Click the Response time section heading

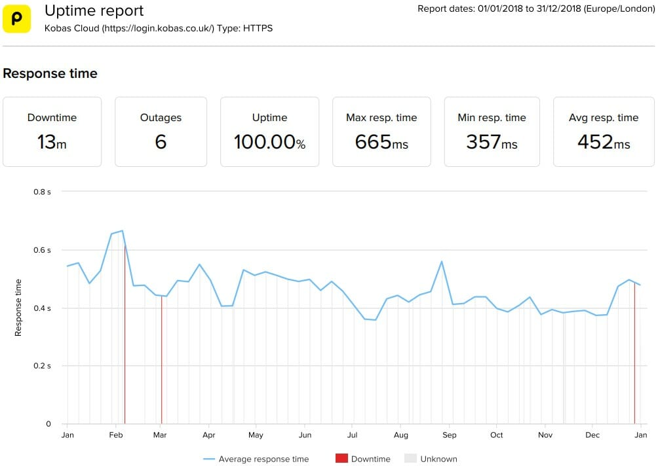click(50, 73)
